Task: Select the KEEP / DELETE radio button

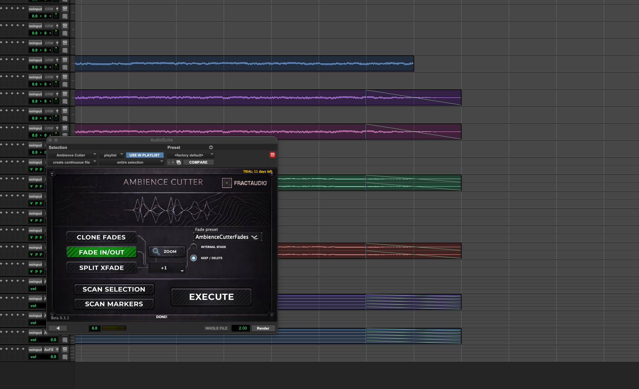Action: (194, 258)
